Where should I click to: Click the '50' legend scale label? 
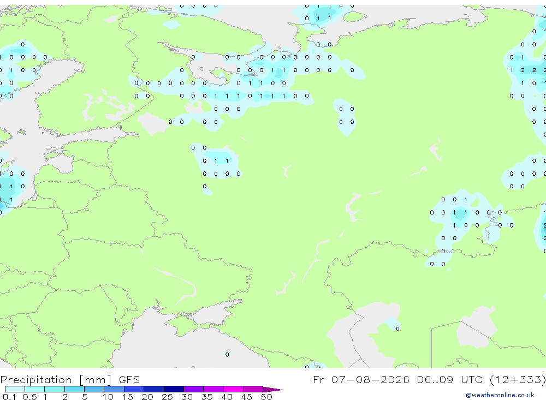coord(266,397)
